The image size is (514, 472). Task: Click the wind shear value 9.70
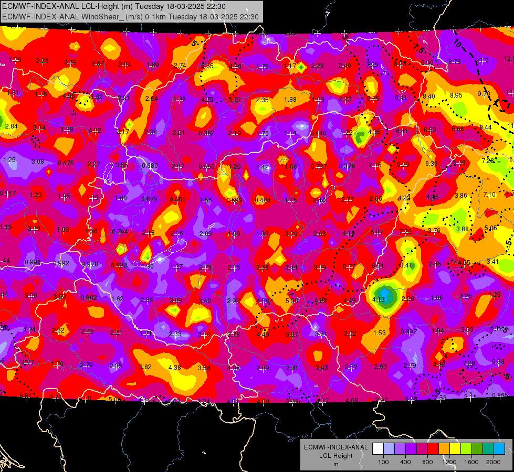tap(484, 94)
